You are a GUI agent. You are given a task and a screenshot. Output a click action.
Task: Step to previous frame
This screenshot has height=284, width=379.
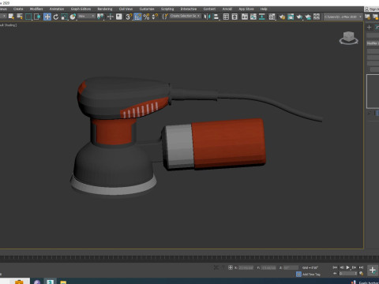tap(342, 267)
